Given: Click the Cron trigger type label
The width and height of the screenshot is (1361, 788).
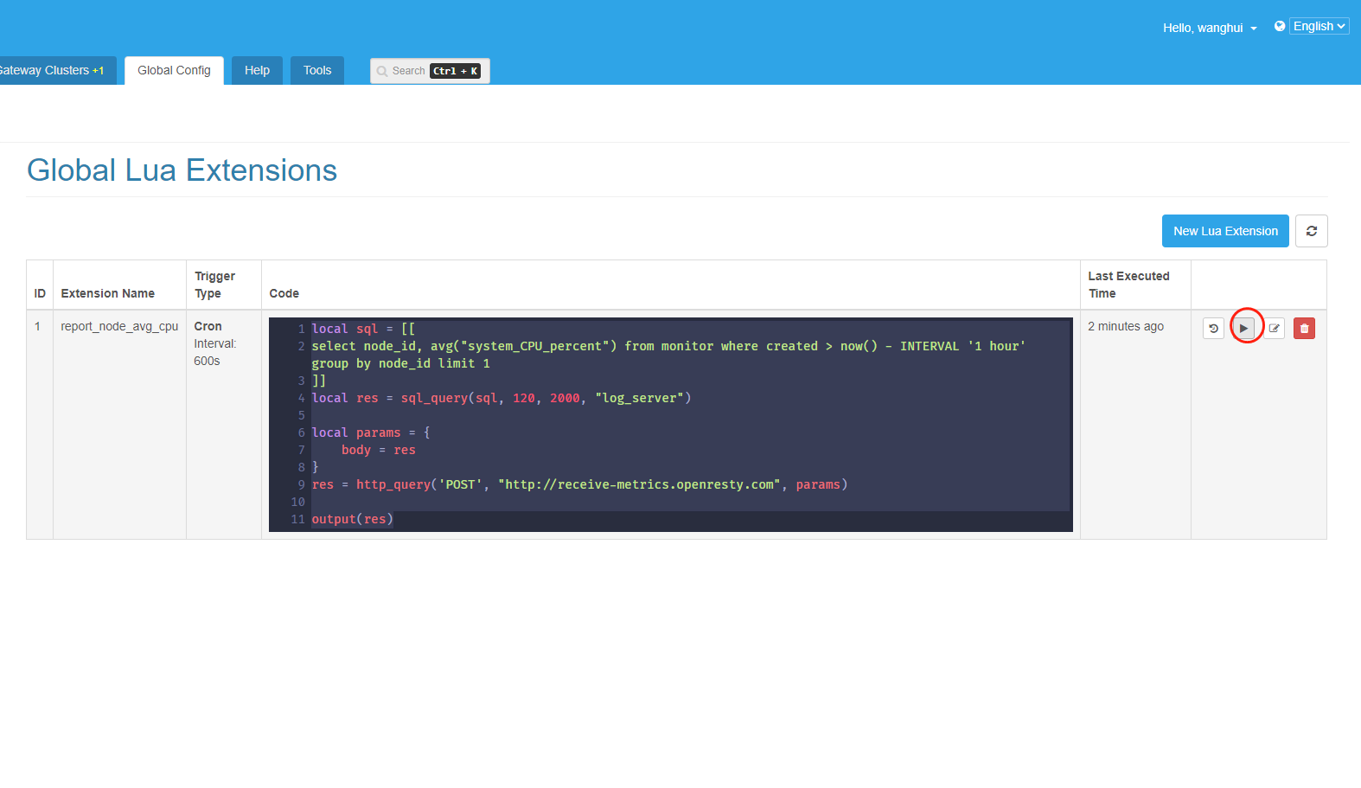Looking at the screenshot, I should tap(208, 326).
